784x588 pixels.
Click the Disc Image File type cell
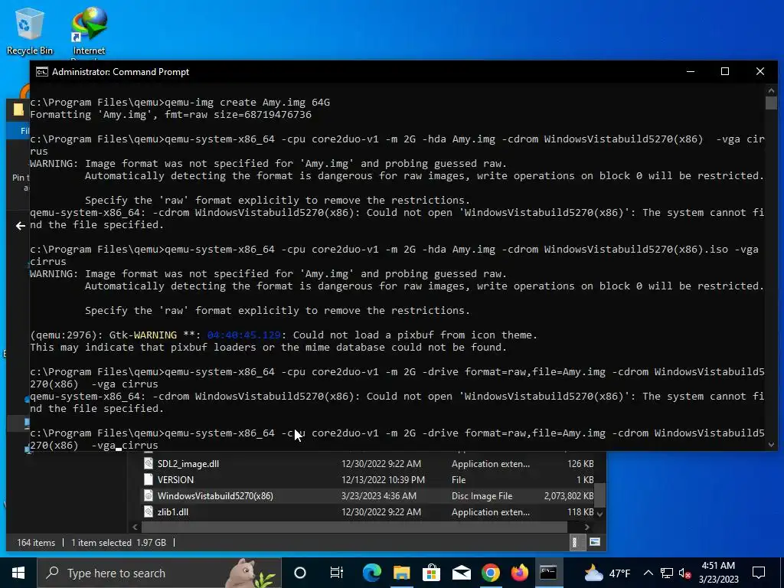[x=482, y=495]
